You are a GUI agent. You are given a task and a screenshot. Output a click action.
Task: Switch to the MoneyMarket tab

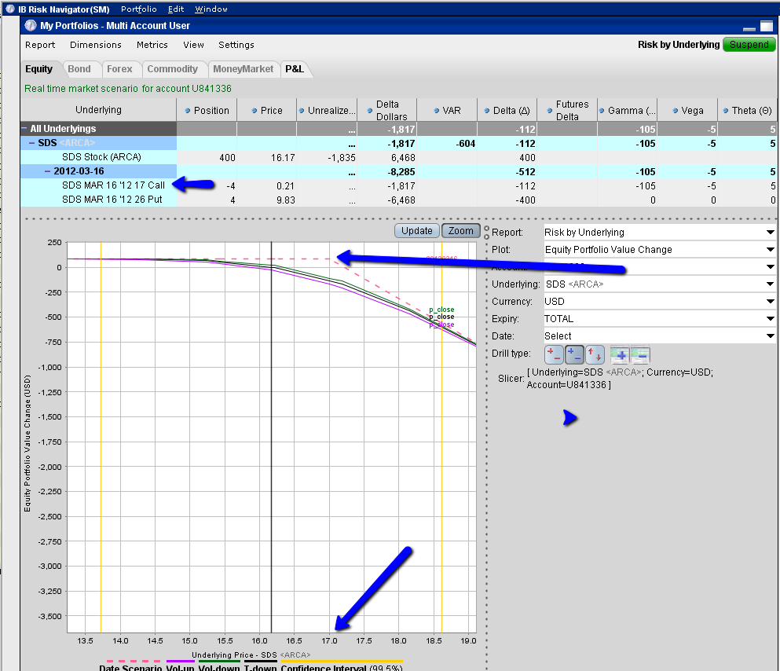[243, 69]
